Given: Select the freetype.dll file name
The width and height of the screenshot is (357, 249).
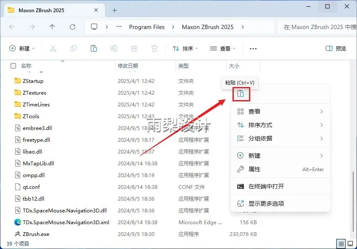Looking at the screenshot, I should point(36,140).
